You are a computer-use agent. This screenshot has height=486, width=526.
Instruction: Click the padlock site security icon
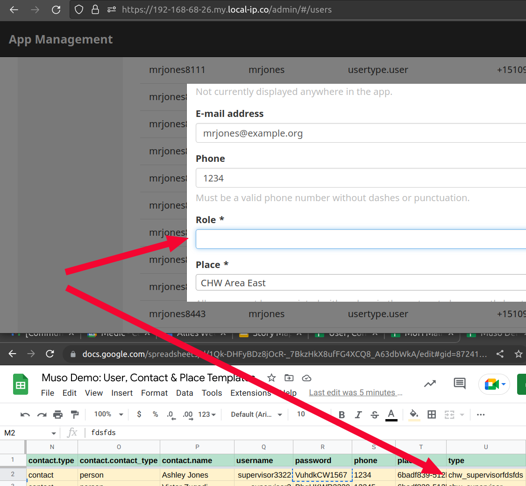(95, 9)
